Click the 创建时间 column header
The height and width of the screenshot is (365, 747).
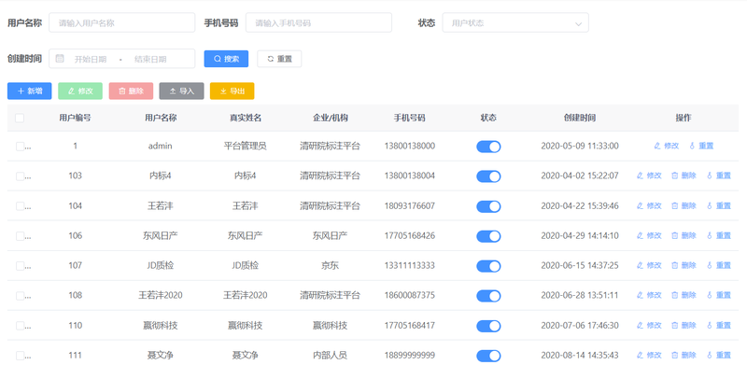pos(579,118)
